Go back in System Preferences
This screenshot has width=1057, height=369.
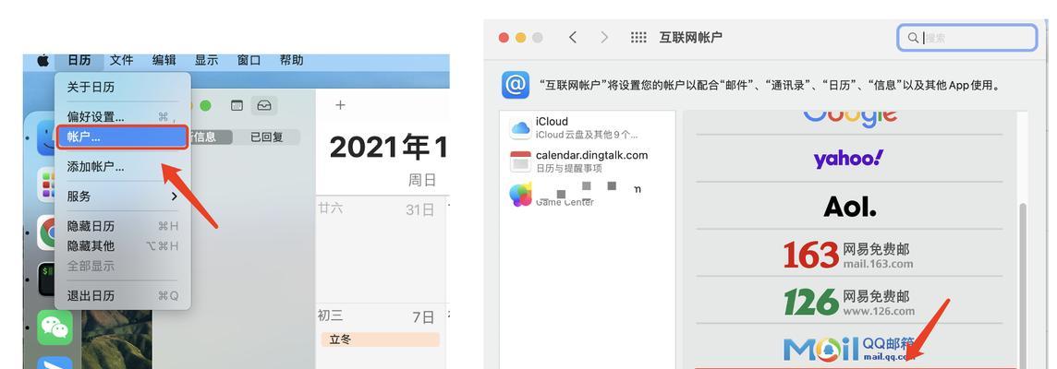573,38
